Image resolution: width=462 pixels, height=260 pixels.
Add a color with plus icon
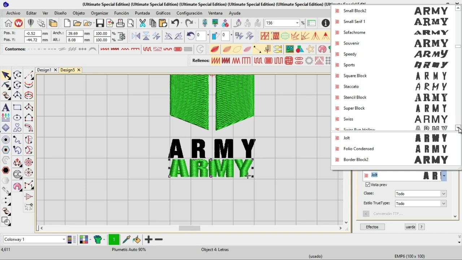tap(148, 239)
